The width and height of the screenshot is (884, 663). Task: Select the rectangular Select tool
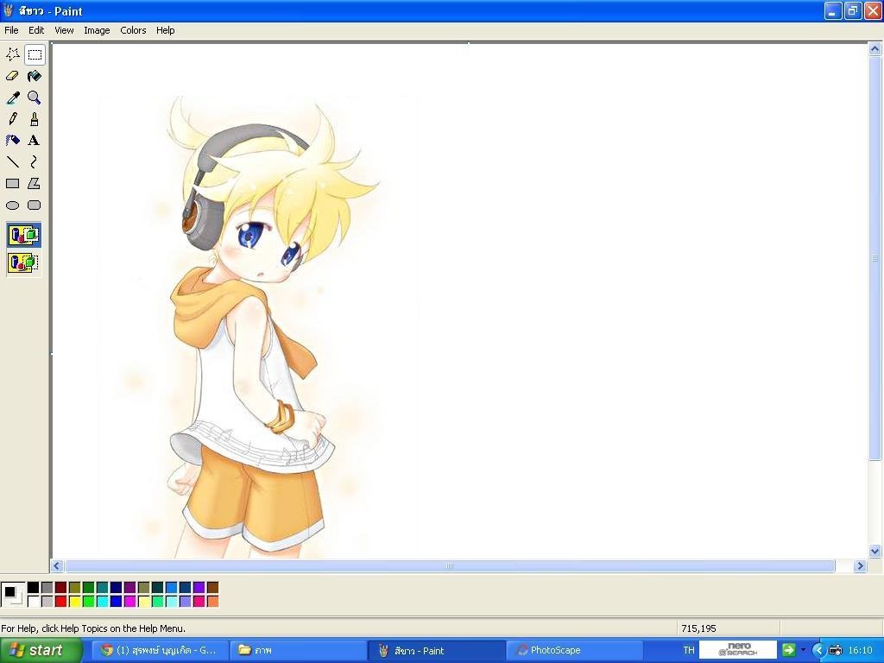point(35,54)
